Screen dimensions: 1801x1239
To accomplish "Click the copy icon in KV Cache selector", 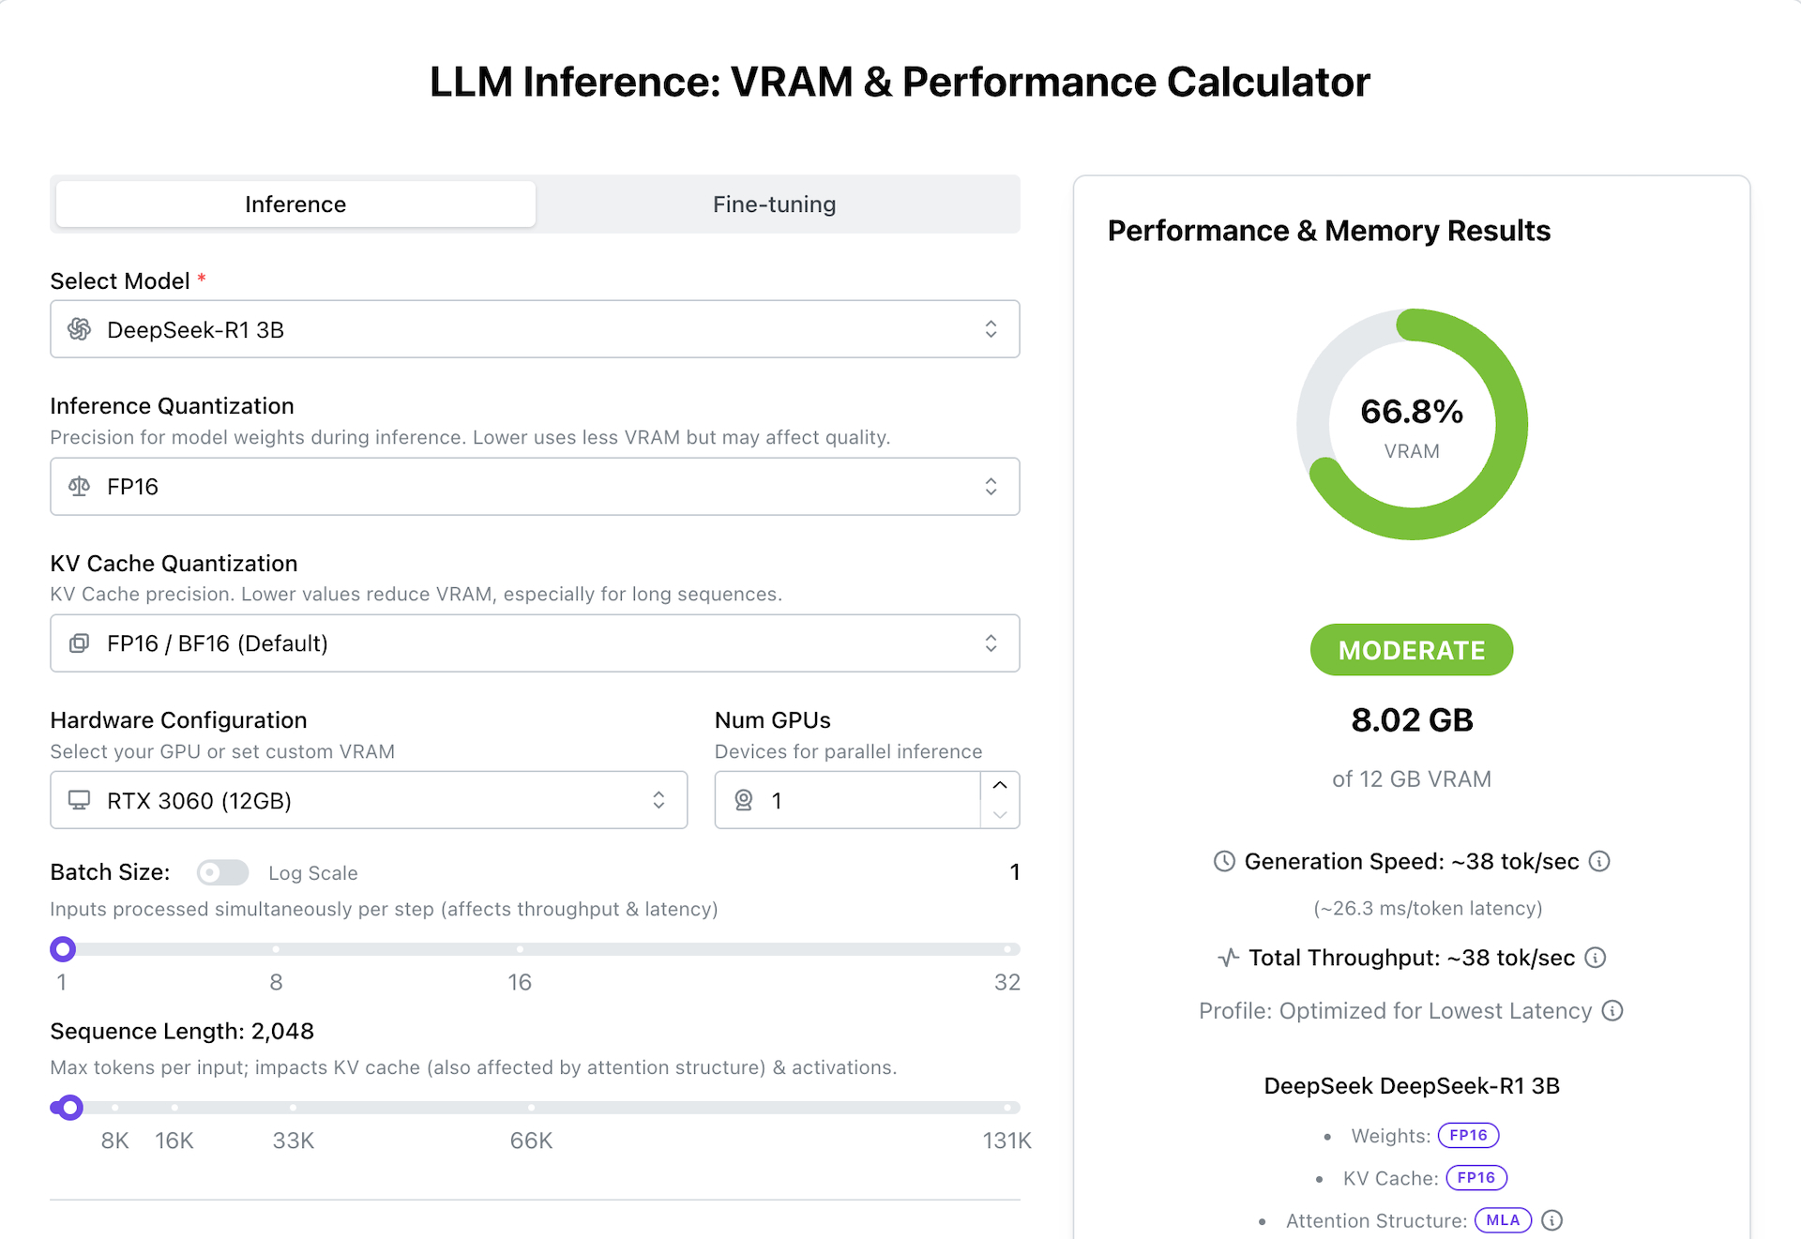I will (79, 643).
